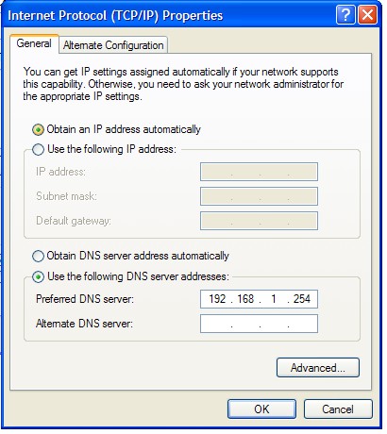Click the disabled IP address field
This screenshot has height=434, width=387.
[x=259, y=172]
